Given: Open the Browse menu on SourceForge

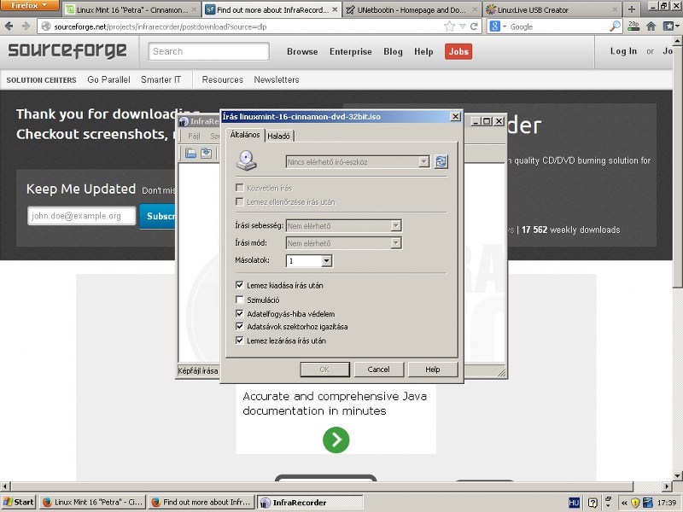Looking at the screenshot, I should 302,51.
